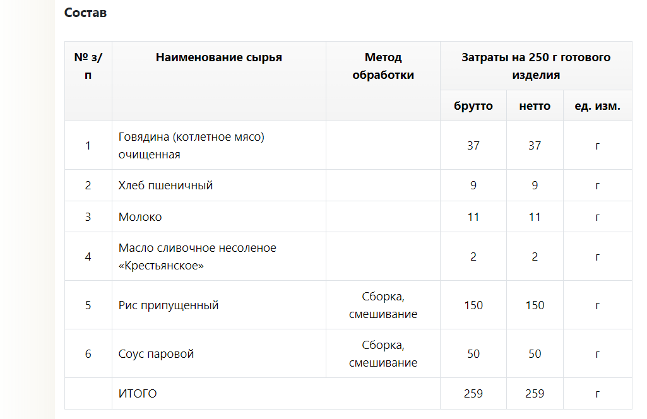647x419 pixels.
Task: Click the "Рис припущенный" ingredient cell
Action: coord(169,305)
